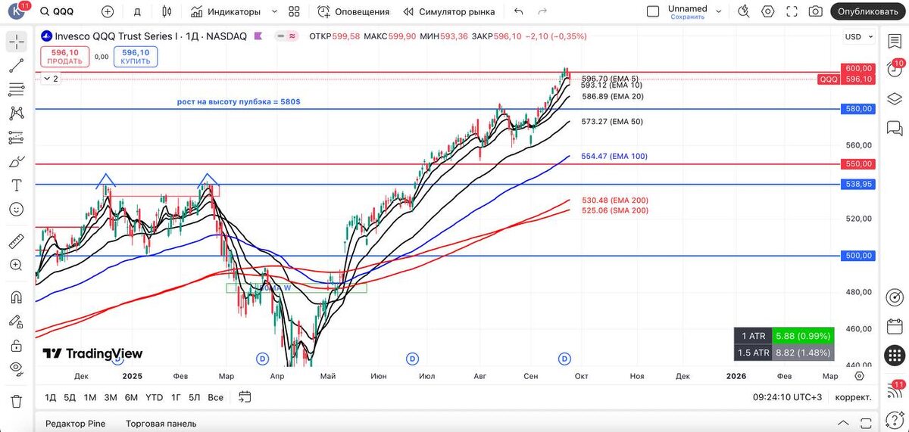Open the help center question icon
The height and width of the screenshot is (432, 909).
tap(895, 419)
